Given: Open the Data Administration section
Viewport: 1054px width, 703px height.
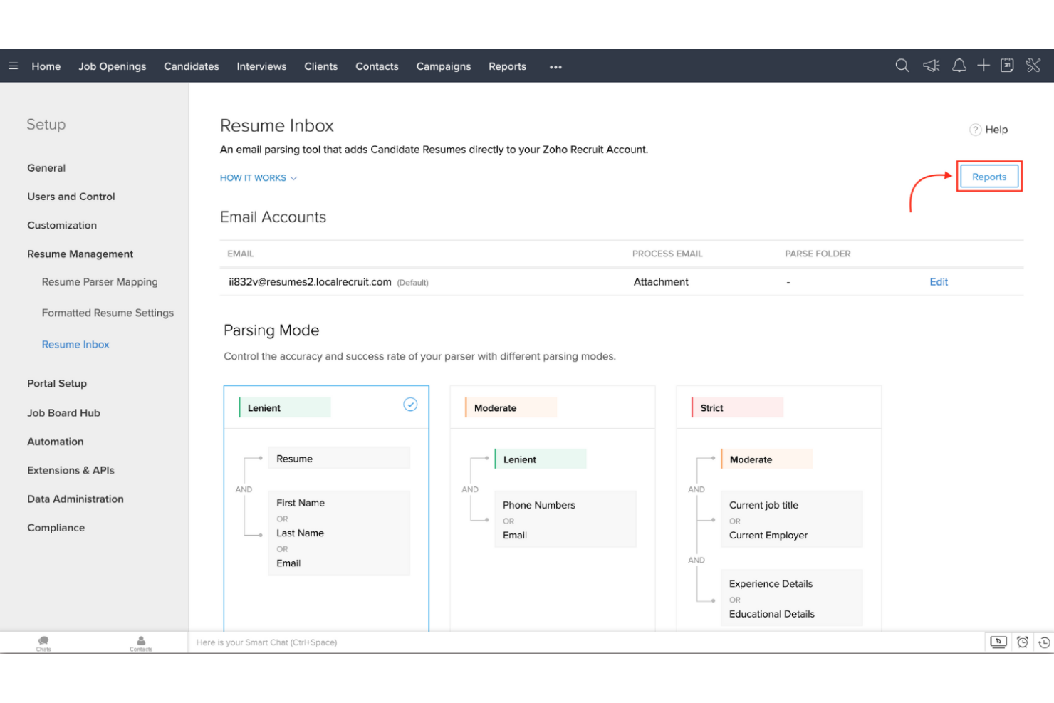Looking at the screenshot, I should tap(75, 499).
